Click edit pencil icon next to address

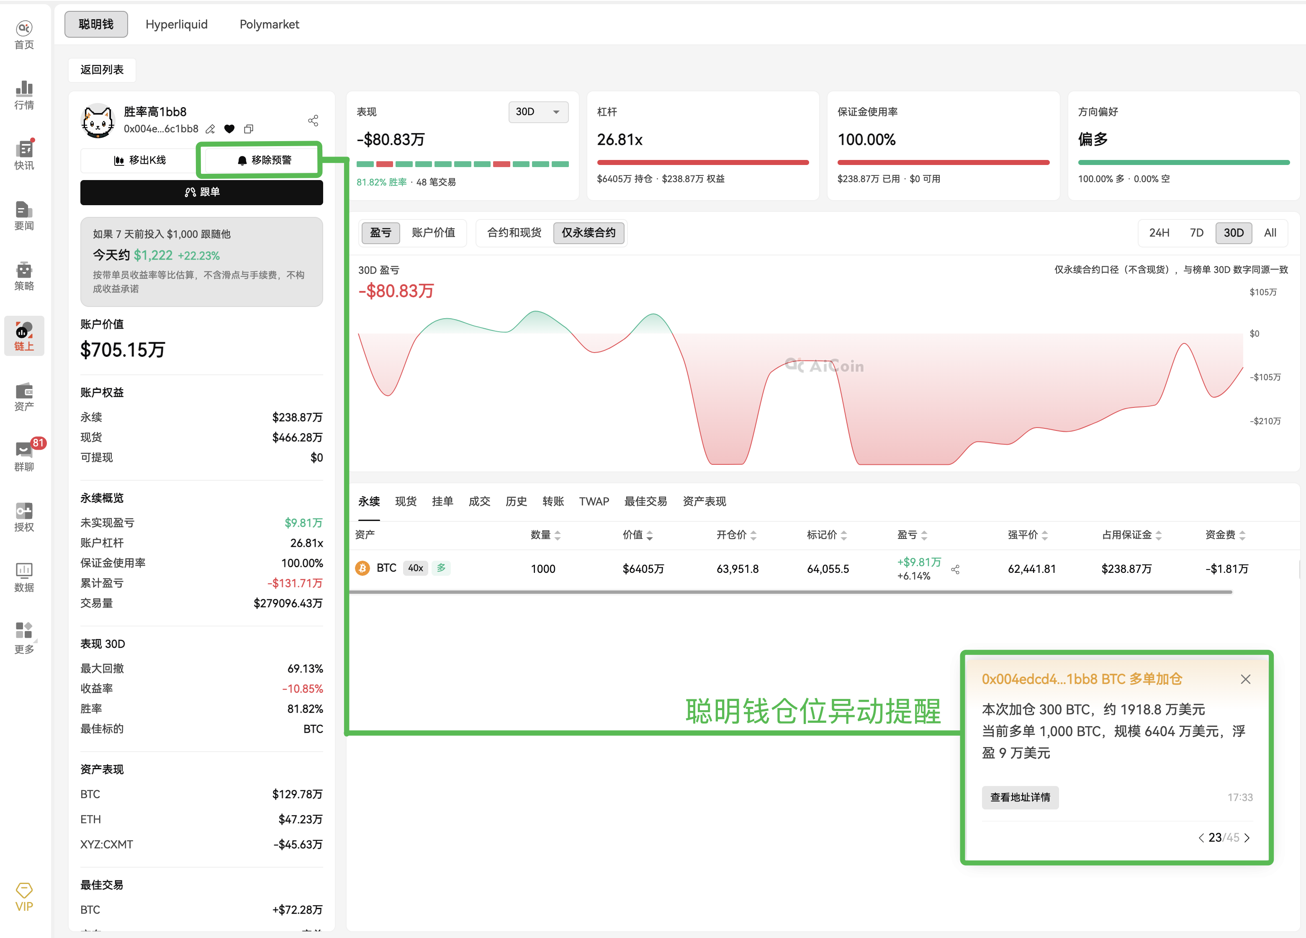click(x=210, y=129)
